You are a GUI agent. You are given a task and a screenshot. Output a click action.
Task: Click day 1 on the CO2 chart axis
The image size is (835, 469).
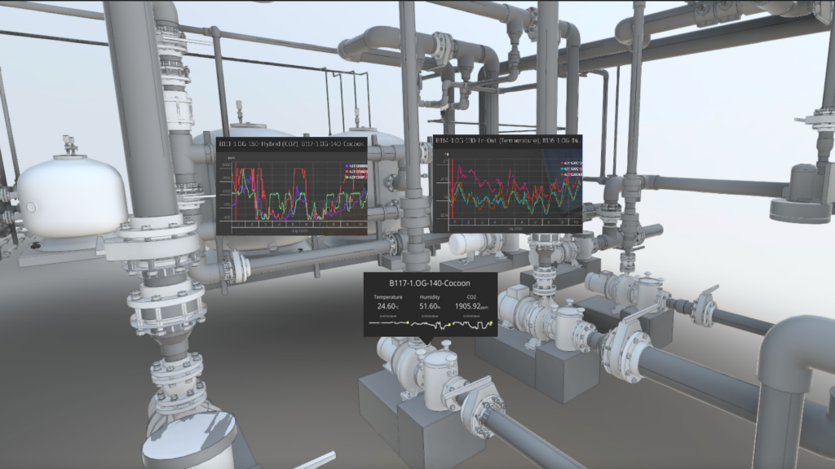pyautogui.click(x=238, y=223)
